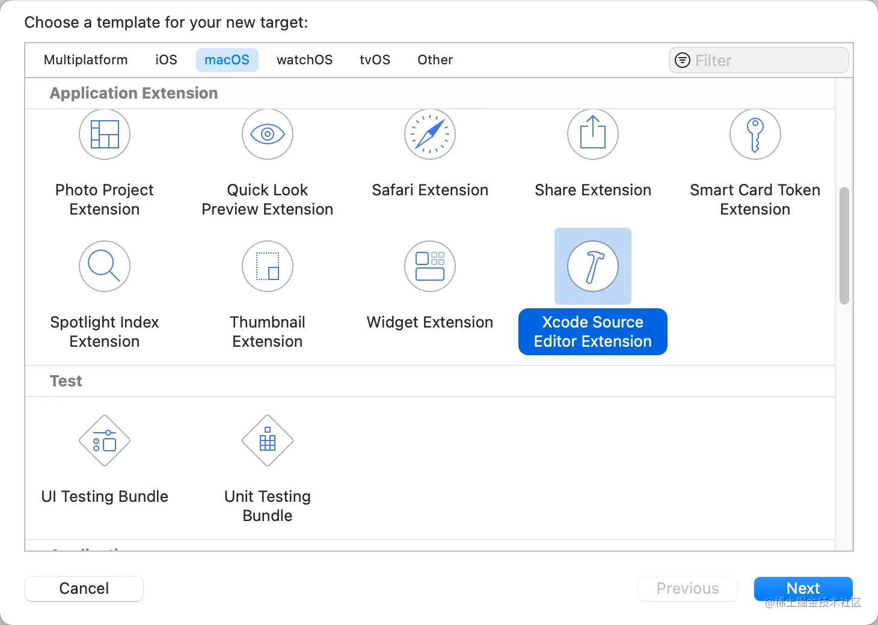Image resolution: width=878 pixels, height=625 pixels.
Task: Switch to the tvOS tab
Action: 375,60
